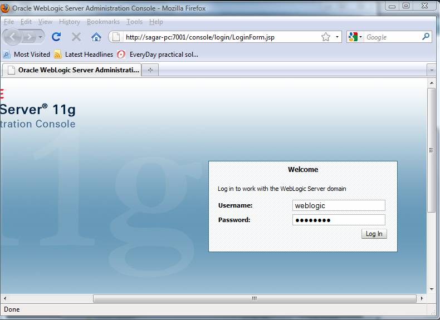Click the vertical scrollbar down arrow
The image size is (440, 320).
(432, 289)
